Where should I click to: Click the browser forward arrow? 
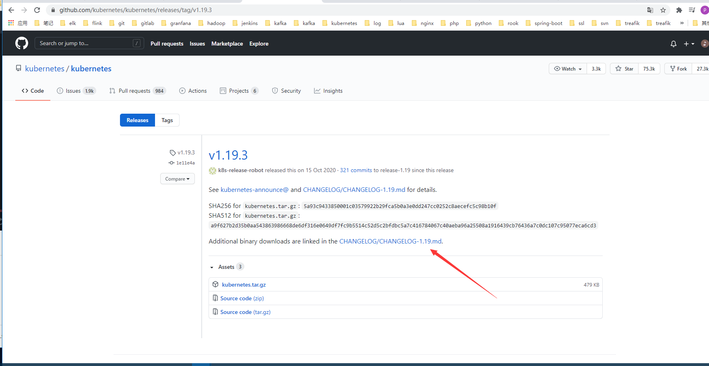pyautogui.click(x=24, y=10)
